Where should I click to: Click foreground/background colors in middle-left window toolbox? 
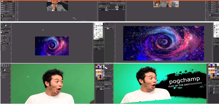pyautogui.click(x=5, y=25)
